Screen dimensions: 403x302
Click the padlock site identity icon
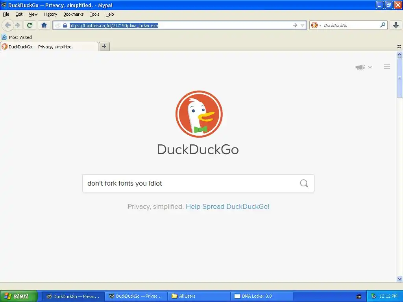click(65, 25)
